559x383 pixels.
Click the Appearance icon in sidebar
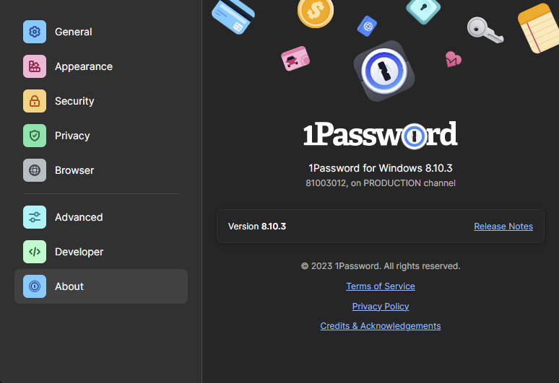(x=35, y=66)
